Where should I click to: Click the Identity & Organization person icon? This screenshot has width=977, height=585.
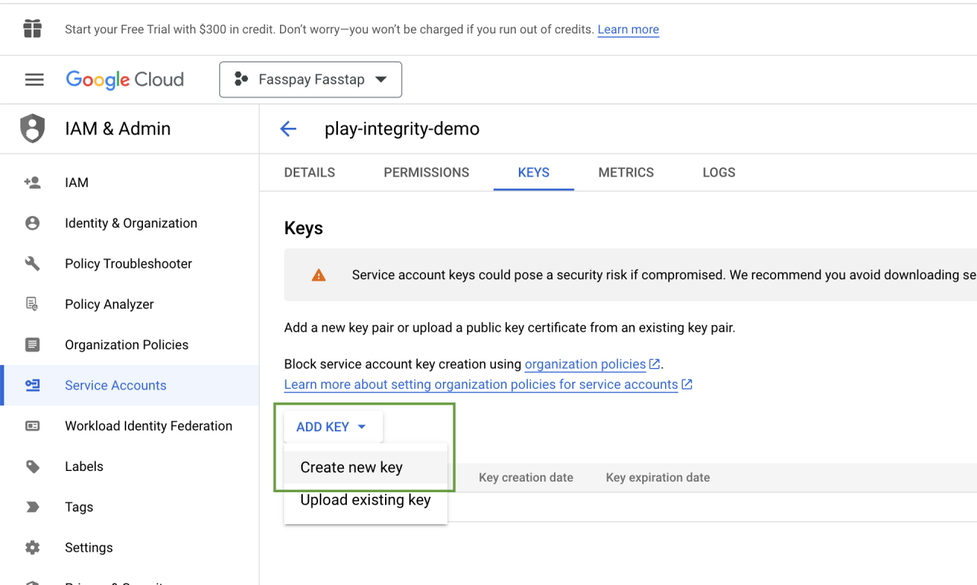click(32, 223)
